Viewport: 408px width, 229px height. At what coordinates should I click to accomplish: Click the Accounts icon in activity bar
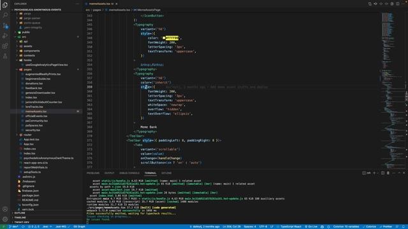point(5,209)
